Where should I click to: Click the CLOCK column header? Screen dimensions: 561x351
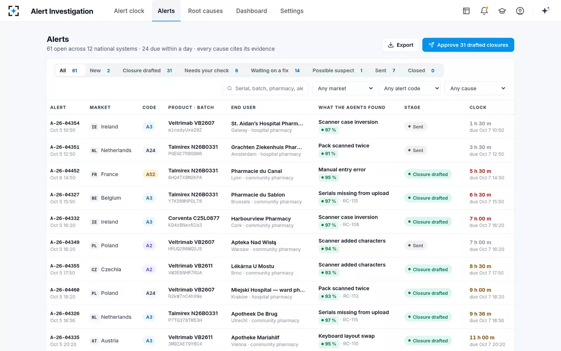point(478,108)
